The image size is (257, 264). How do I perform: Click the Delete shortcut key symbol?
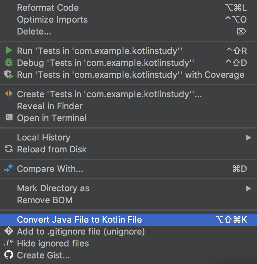(242, 31)
